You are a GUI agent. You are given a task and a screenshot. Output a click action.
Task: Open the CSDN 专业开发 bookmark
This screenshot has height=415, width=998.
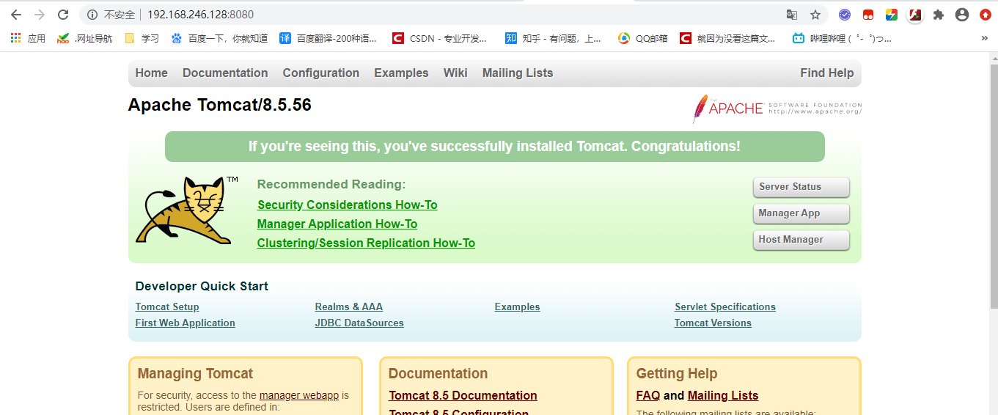[439, 38]
